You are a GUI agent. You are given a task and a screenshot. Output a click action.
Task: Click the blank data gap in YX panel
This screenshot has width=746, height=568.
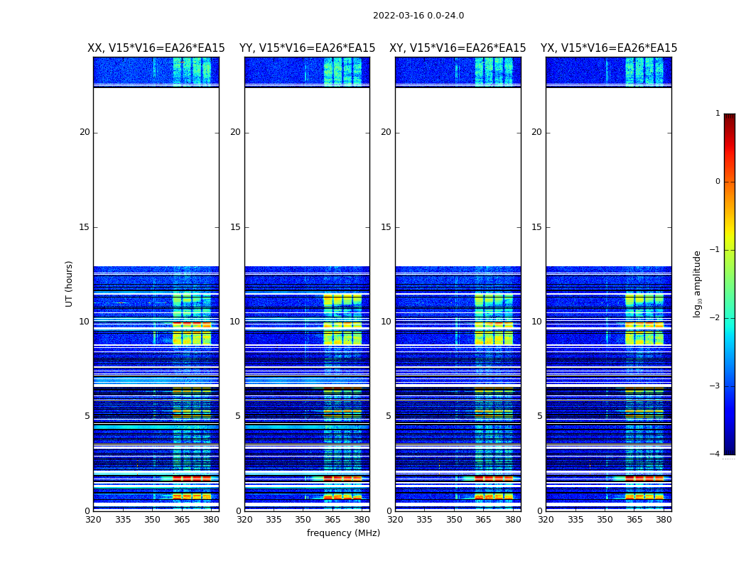click(x=608, y=177)
